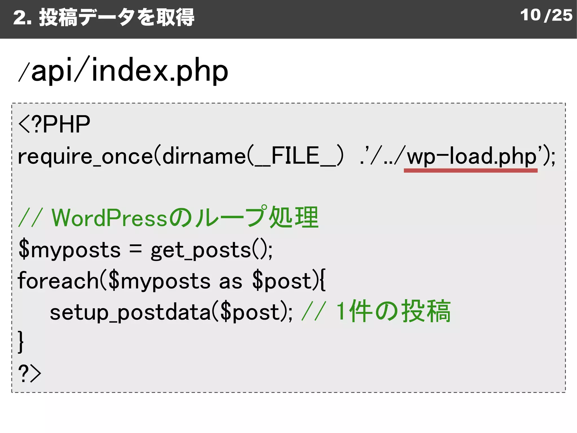The height and width of the screenshot is (433, 577).
Task: Click the 'foreach($myposts as $post){' line
Action: (x=172, y=280)
